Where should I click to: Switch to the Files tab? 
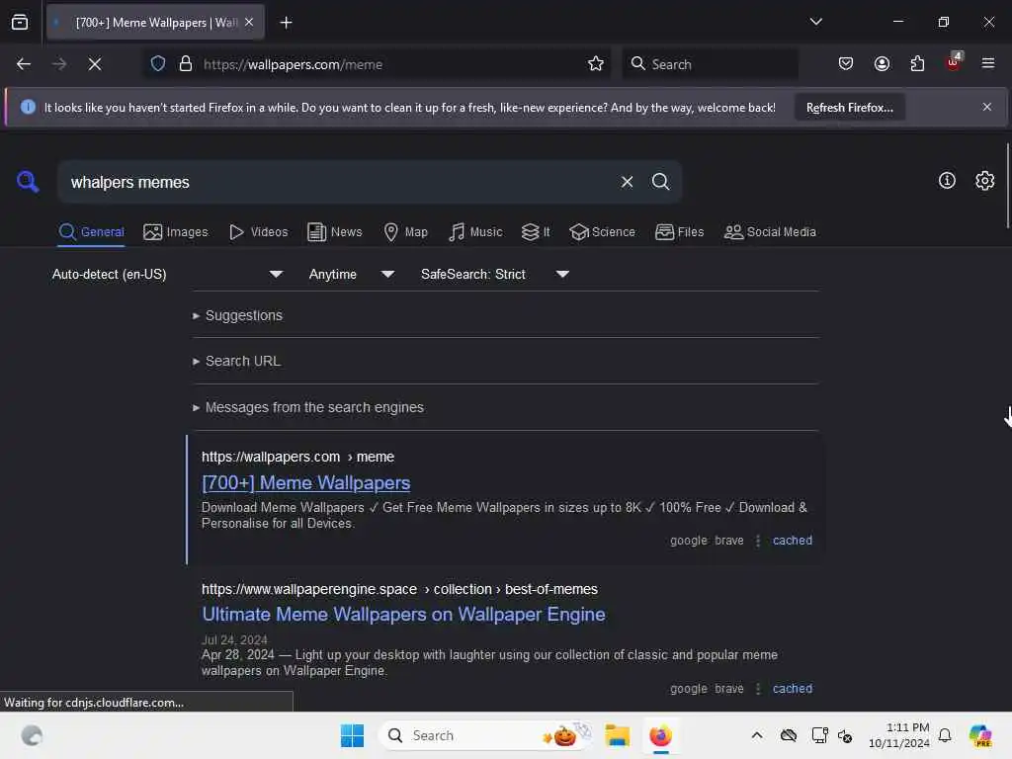tap(679, 231)
